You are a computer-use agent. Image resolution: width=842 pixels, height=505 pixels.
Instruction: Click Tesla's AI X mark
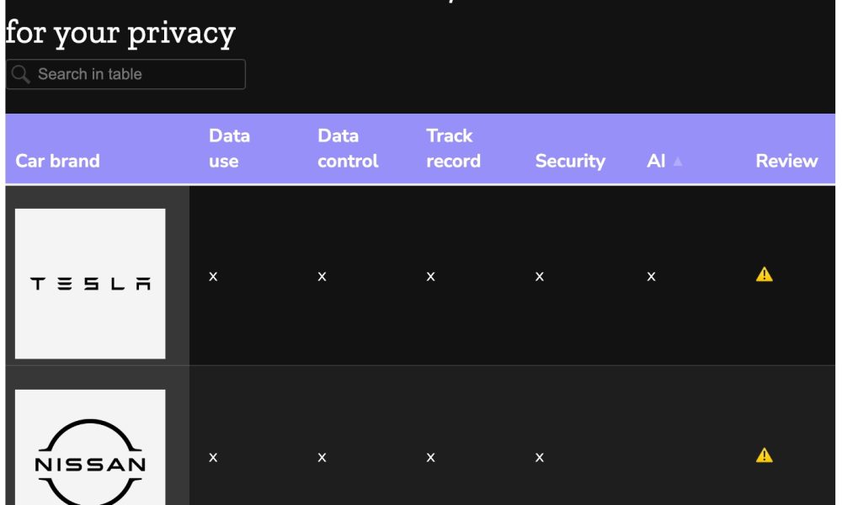click(x=652, y=276)
